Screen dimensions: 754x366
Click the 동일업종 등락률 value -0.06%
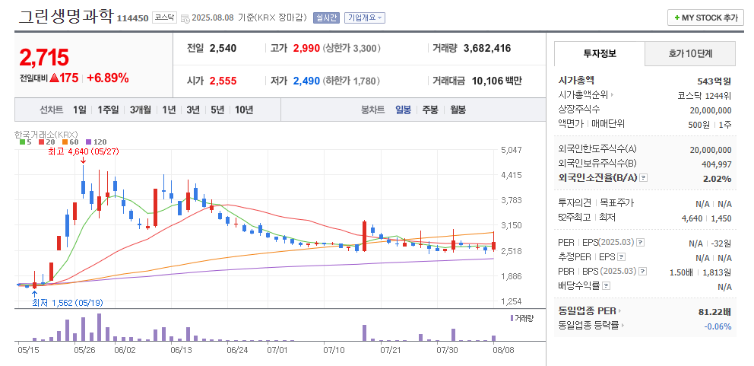coord(718,326)
